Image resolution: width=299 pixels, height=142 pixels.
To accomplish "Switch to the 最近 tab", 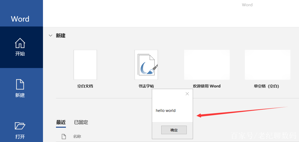I will click(61, 122).
